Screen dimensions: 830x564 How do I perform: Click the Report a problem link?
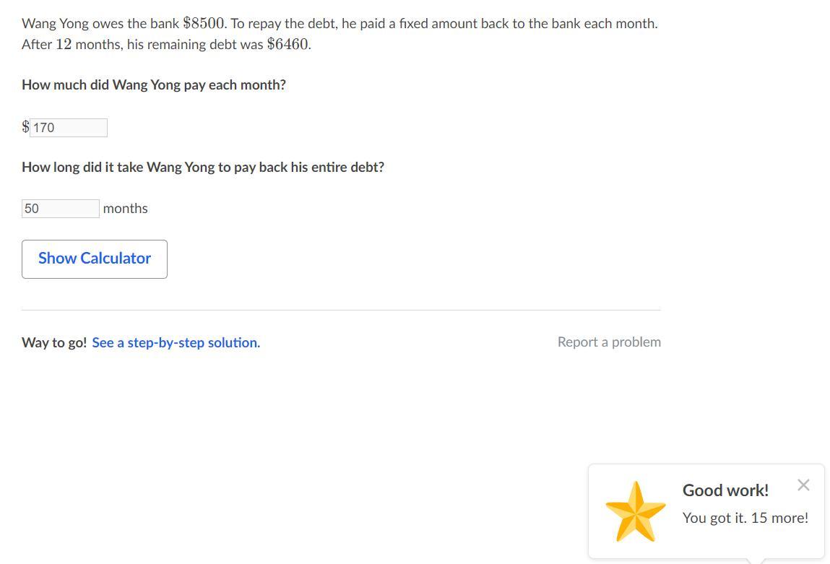click(x=609, y=342)
